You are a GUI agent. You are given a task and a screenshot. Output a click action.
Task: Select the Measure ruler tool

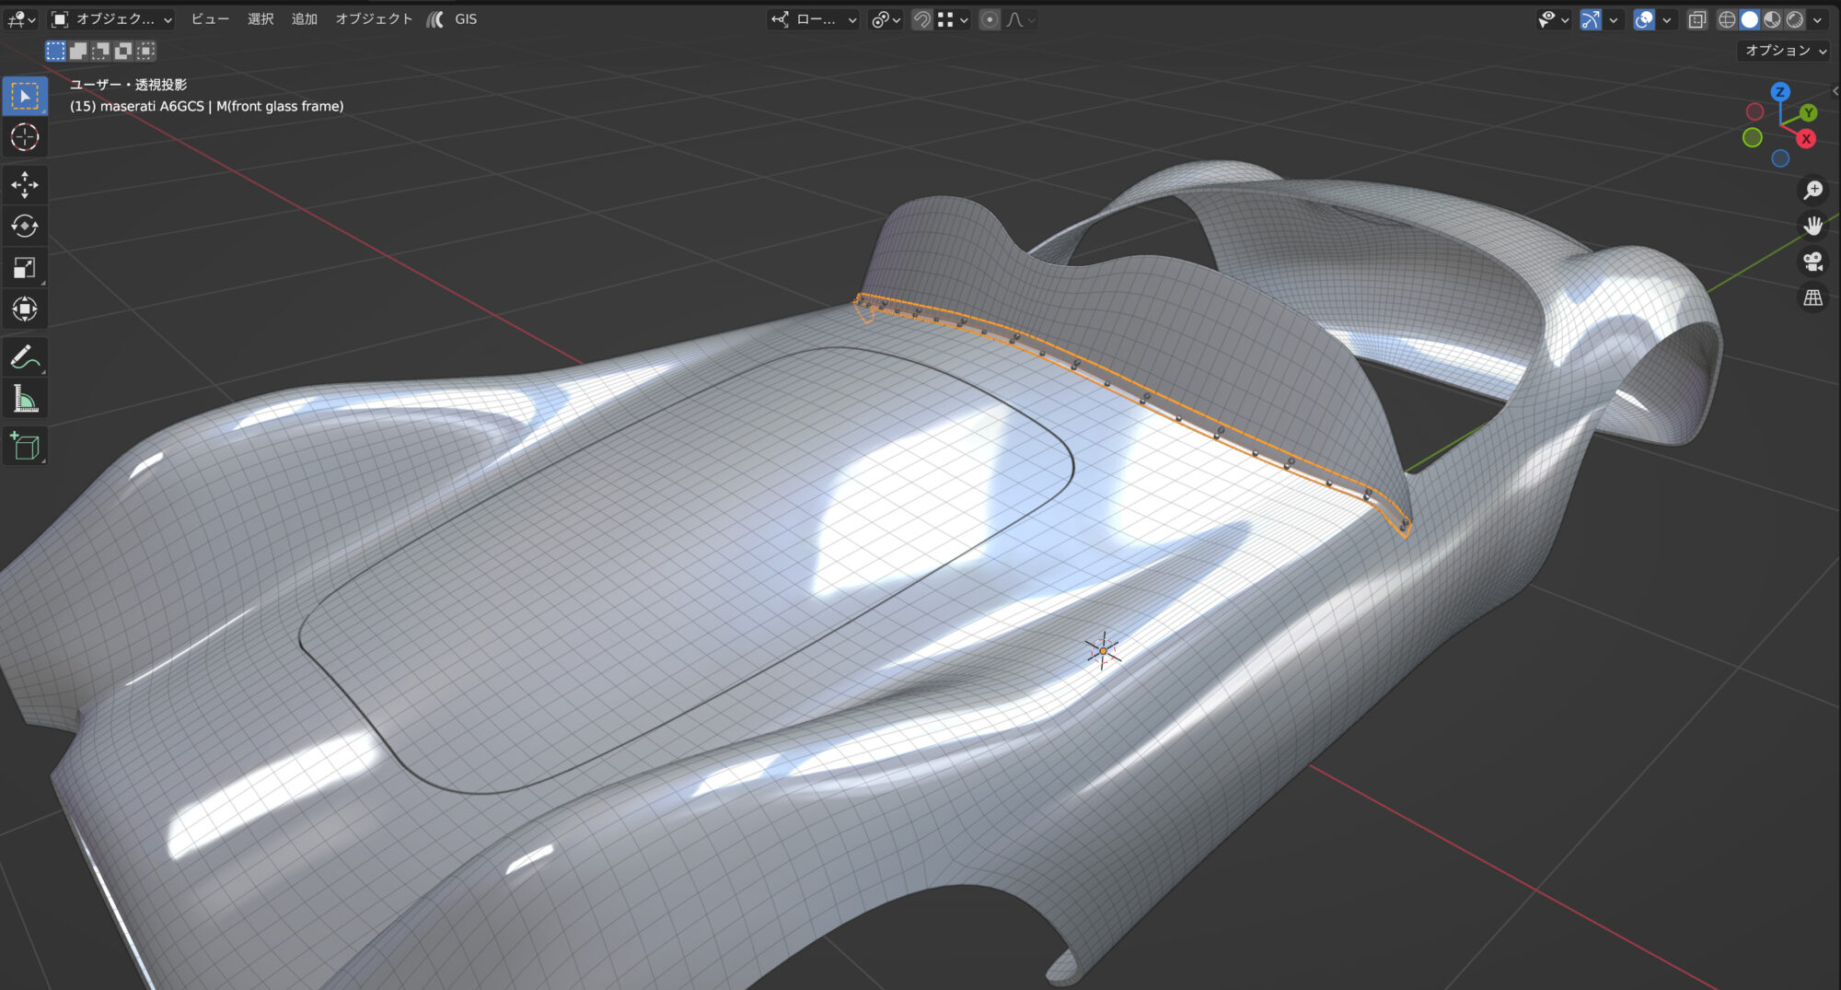25,399
